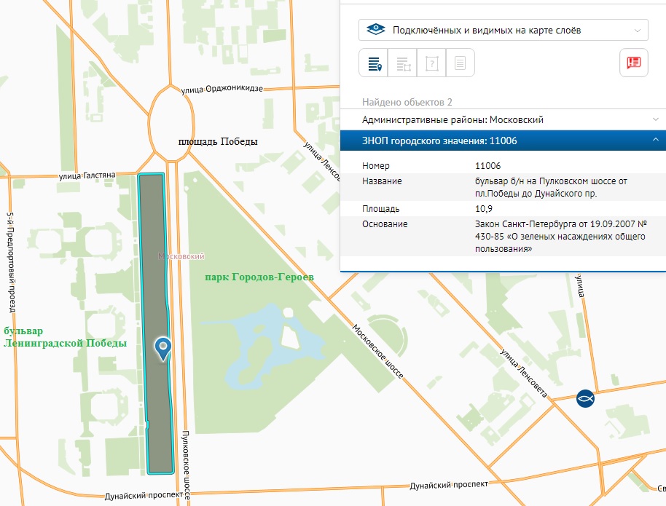Viewport: 666px width, 506px height.
Task: Click the blue location pin on map
Action: pos(163,347)
